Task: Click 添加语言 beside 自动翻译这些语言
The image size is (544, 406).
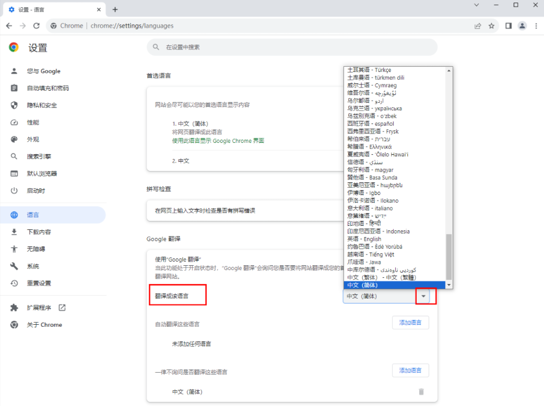Action: (x=410, y=323)
